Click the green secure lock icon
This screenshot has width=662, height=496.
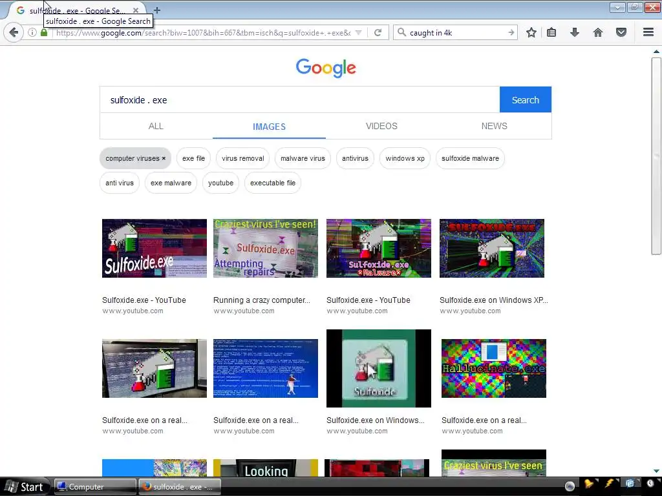44,32
